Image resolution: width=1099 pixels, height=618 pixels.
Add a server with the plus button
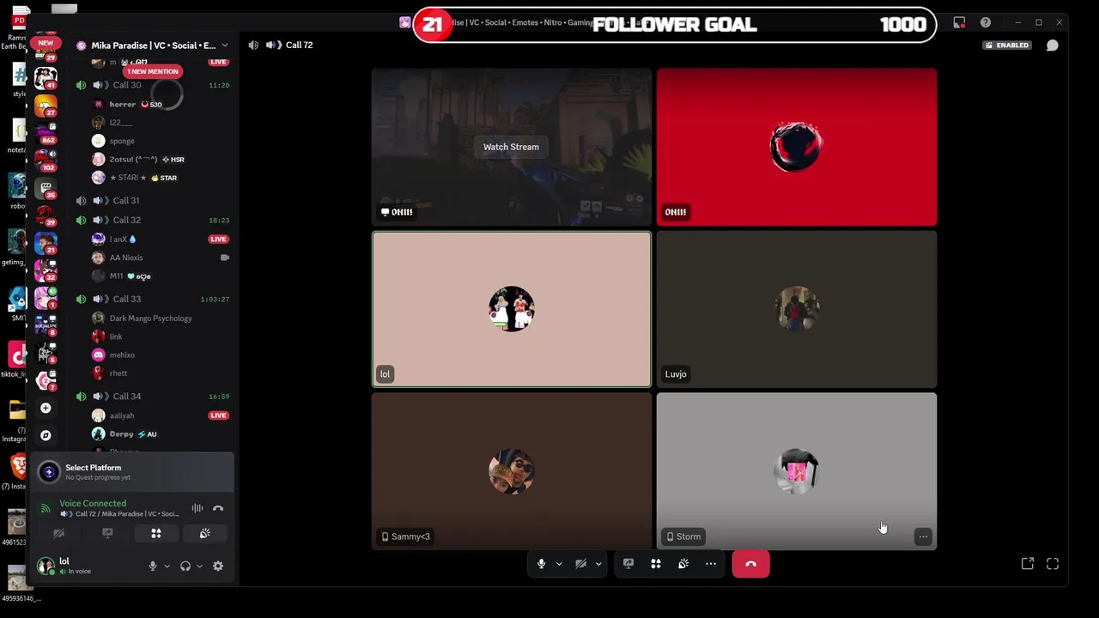pos(46,409)
